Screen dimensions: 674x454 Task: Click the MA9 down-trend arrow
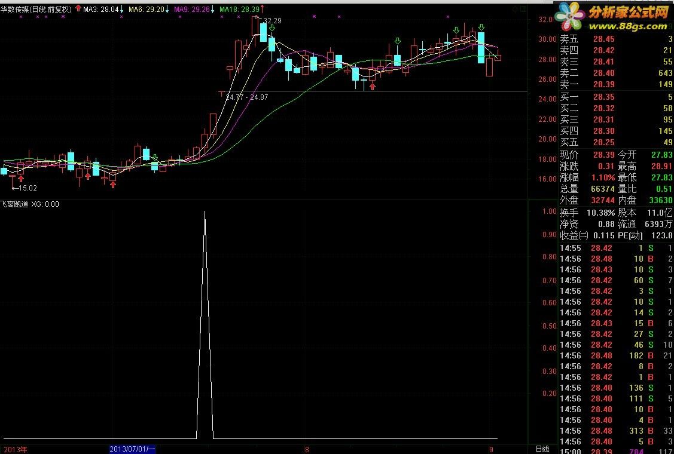pyautogui.click(x=213, y=10)
